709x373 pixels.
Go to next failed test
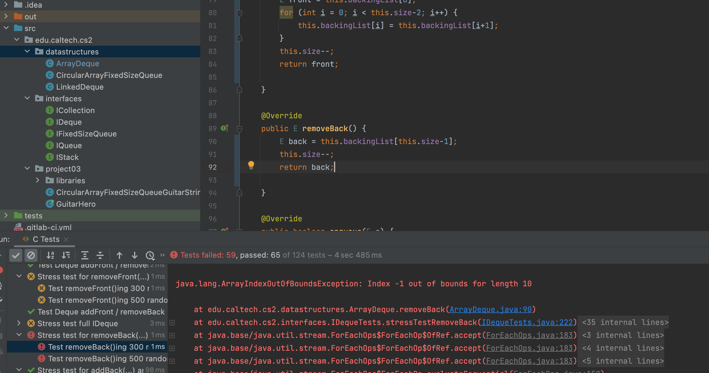134,255
